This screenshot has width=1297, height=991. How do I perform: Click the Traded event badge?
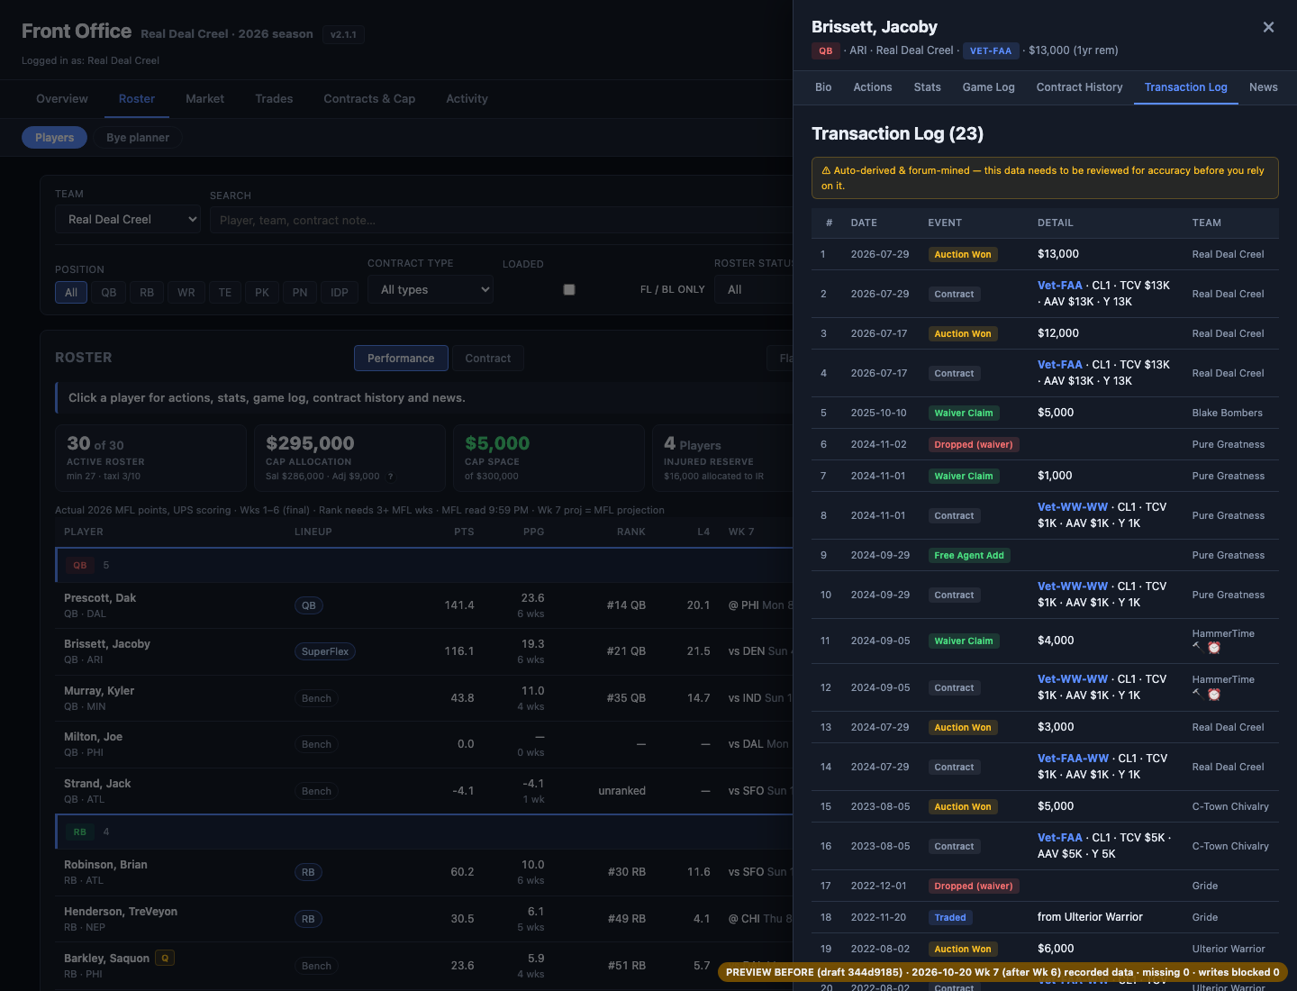click(950, 918)
